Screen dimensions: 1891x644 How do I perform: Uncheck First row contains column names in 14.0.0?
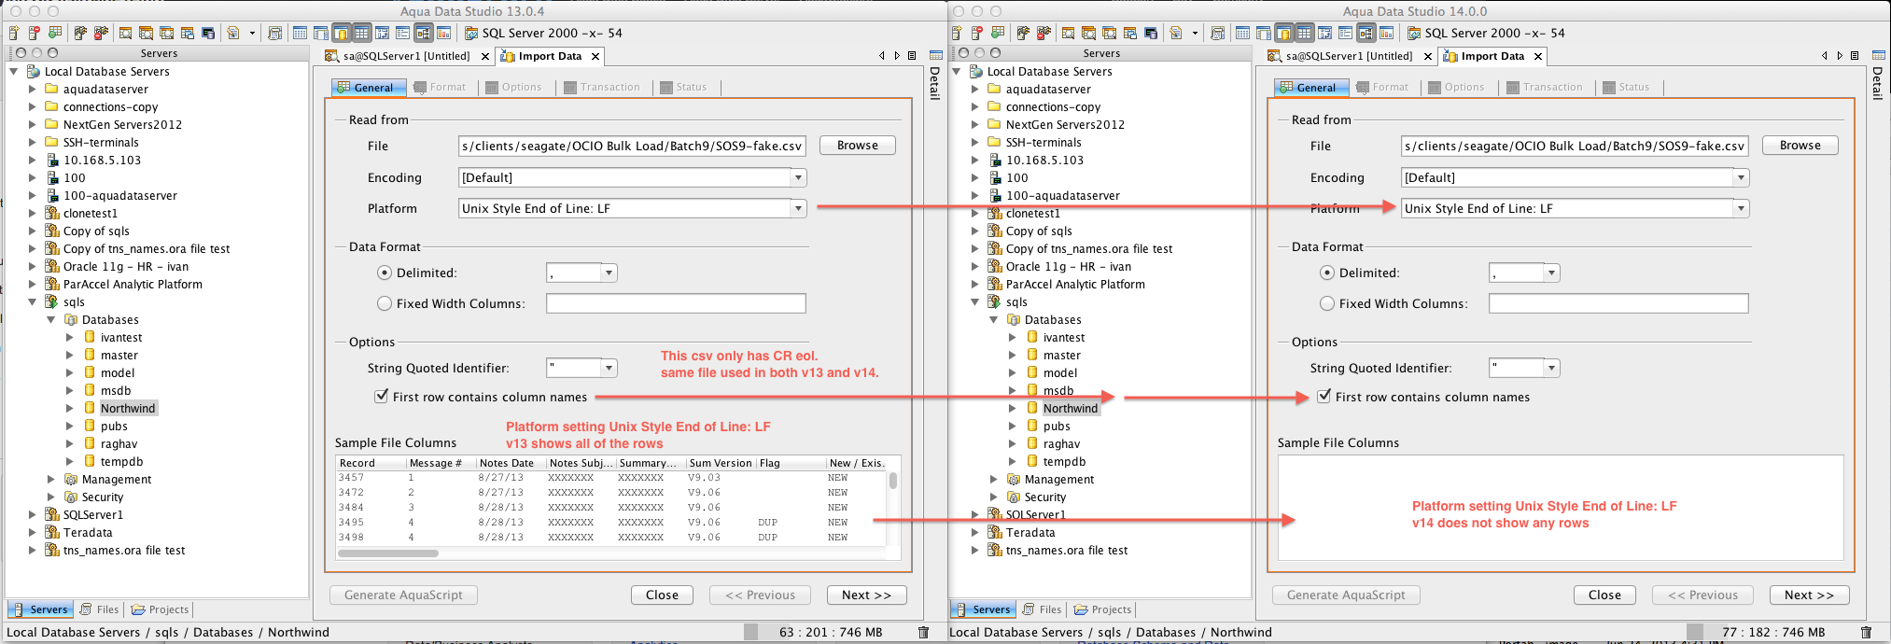tap(1324, 396)
